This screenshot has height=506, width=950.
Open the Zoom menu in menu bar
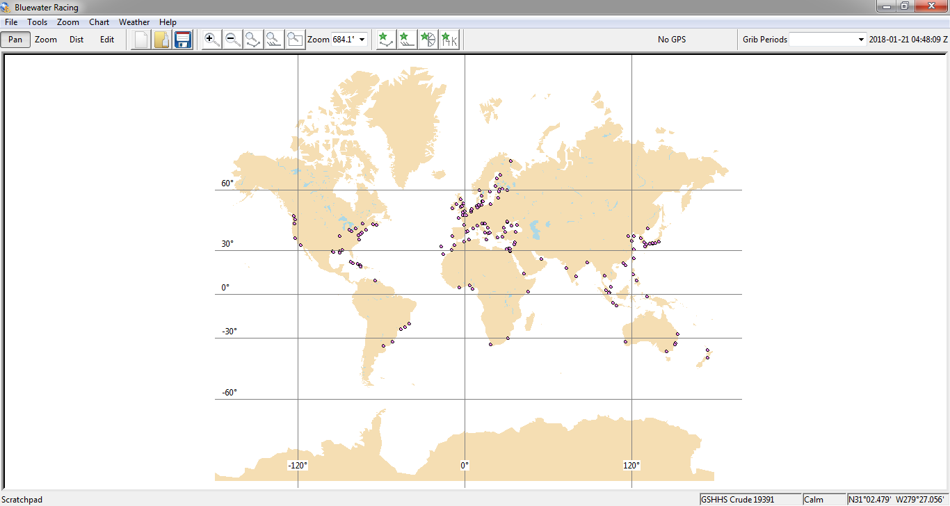(68, 22)
